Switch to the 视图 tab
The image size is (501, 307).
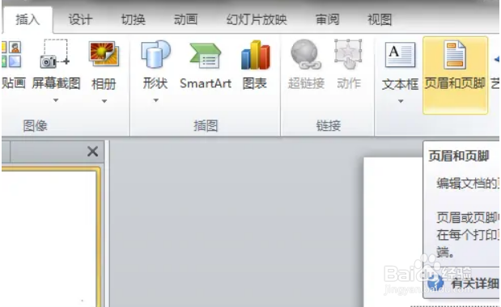point(380,19)
